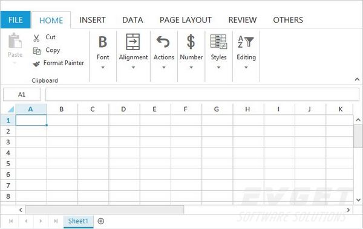This screenshot has height=229, width=363.
Task: Open the Styles table icon
Action: coord(218,42)
